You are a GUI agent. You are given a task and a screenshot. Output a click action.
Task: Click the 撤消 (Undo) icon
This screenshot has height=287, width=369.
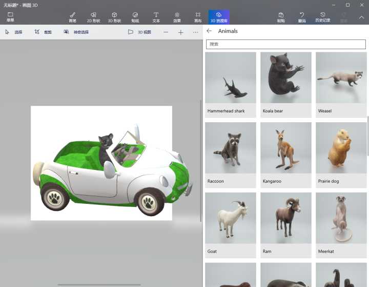302,17
